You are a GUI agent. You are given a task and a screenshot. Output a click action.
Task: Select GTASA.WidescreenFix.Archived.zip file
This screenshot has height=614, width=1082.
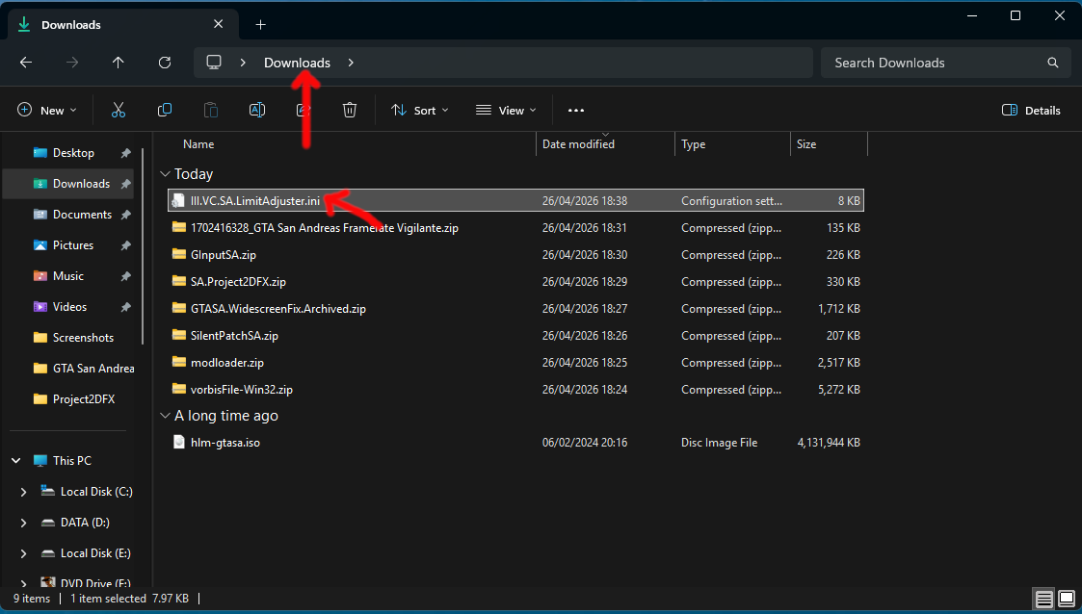(516, 309)
